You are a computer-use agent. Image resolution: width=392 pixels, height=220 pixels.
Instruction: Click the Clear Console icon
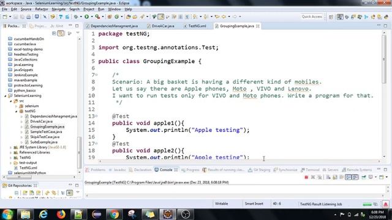[x=328, y=177]
